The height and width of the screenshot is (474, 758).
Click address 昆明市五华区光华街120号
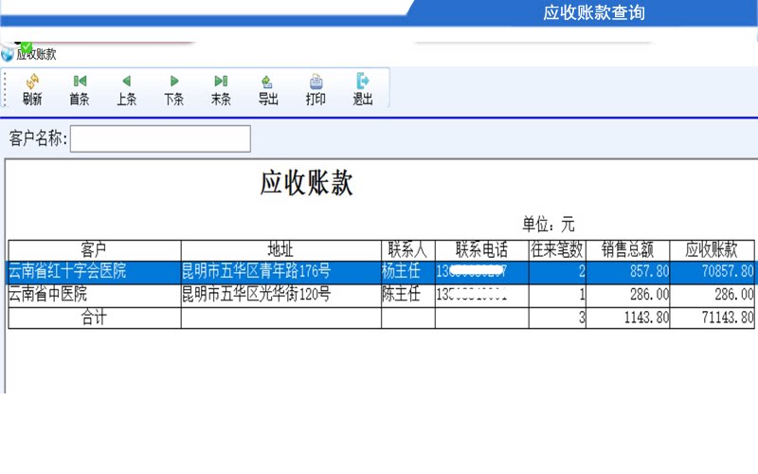(x=256, y=294)
